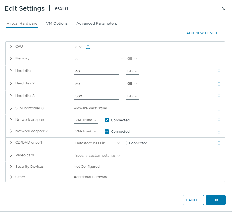Open the Advanced Parameters tab
Viewport: 232px width, 212px height.
coord(97,24)
